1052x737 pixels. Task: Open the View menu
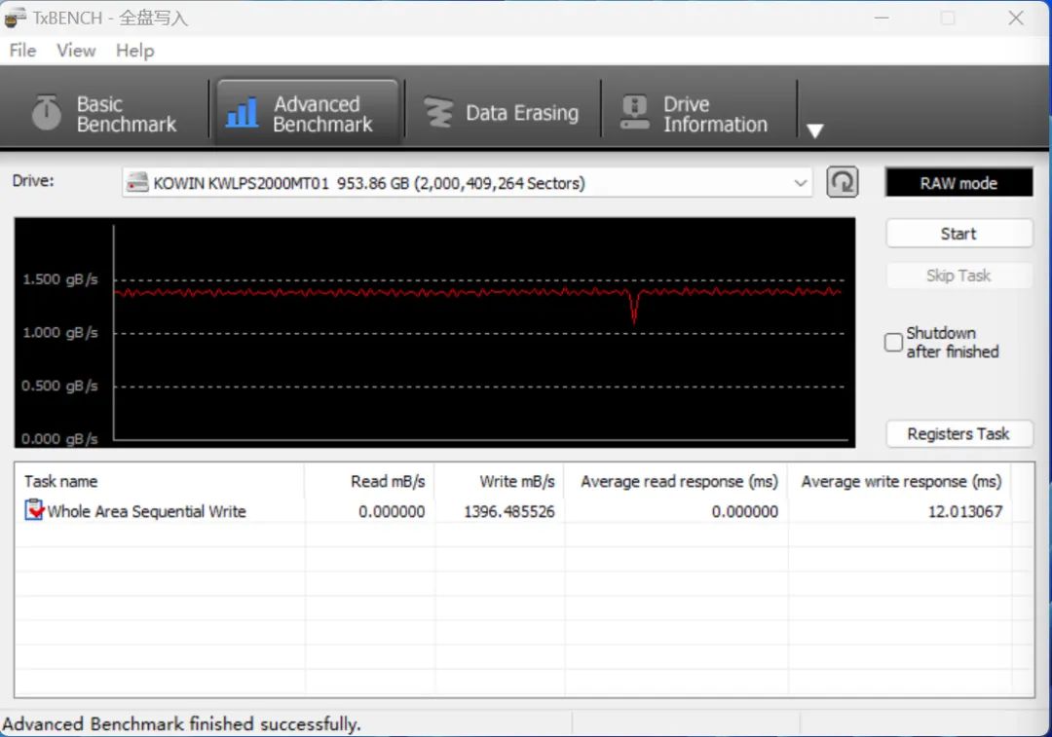pos(76,51)
